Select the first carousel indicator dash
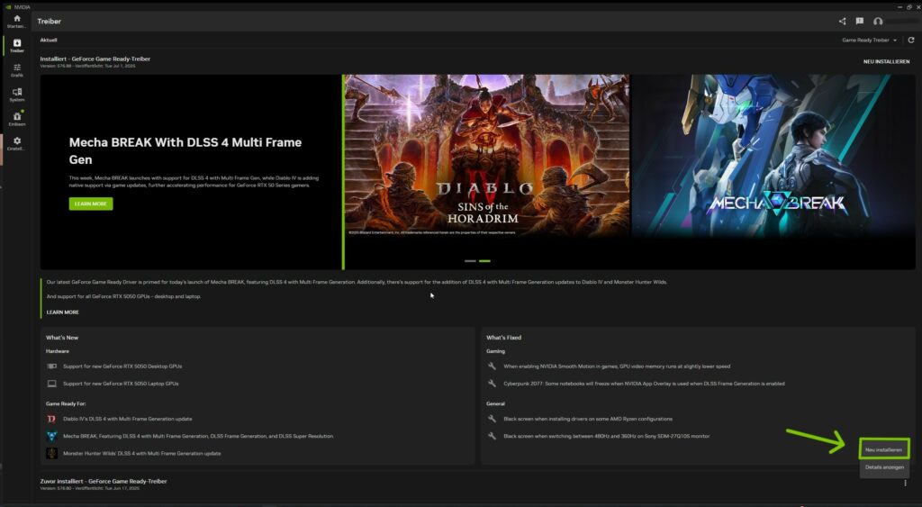Viewport: 922px width, 507px height. 470,260
